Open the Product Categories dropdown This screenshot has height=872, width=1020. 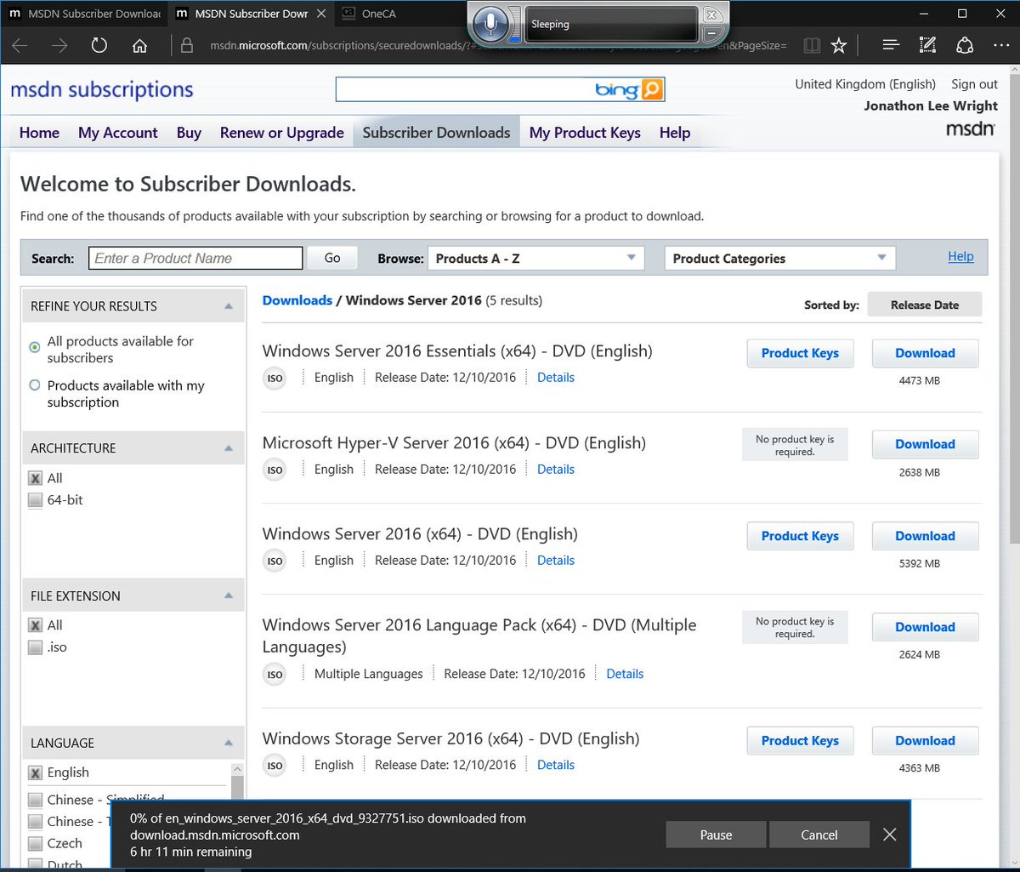(780, 258)
